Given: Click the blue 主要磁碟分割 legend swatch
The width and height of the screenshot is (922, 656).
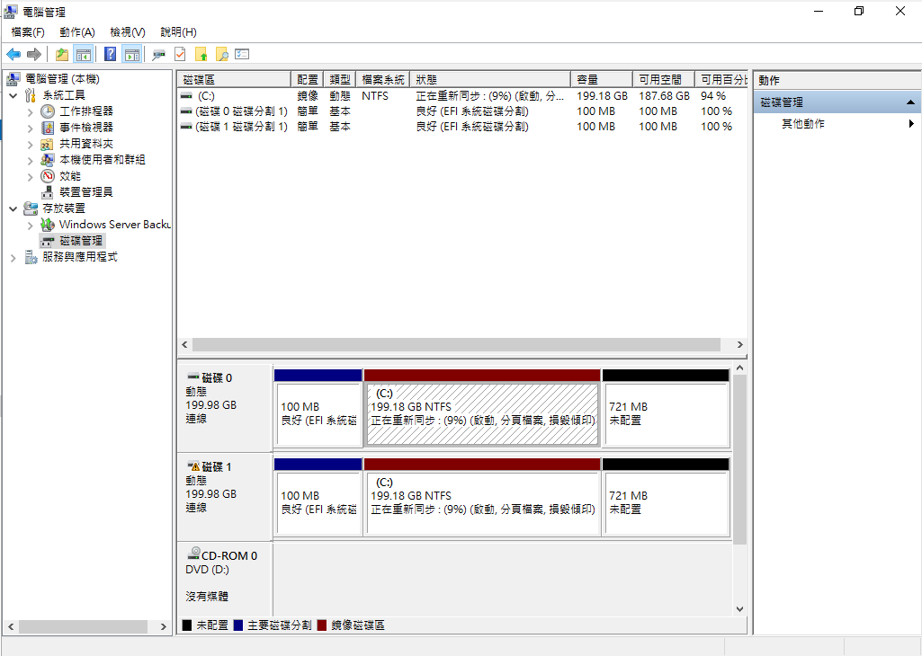Looking at the screenshot, I should 238,625.
